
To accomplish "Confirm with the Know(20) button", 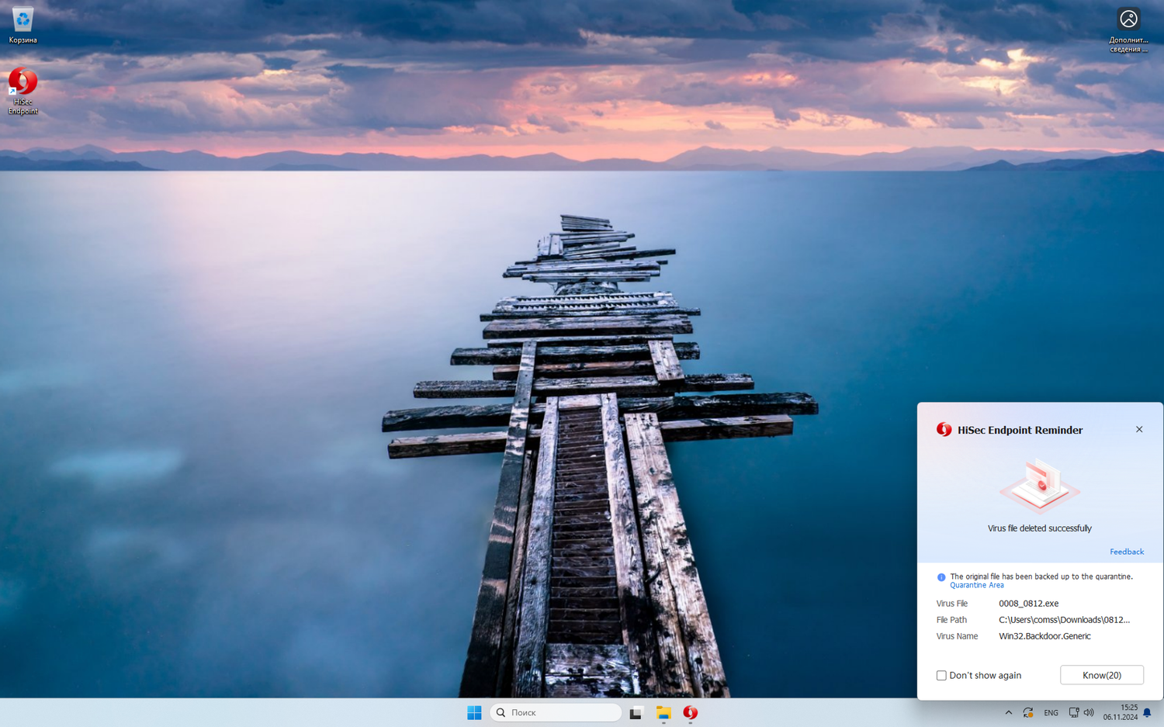I will coord(1102,675).
